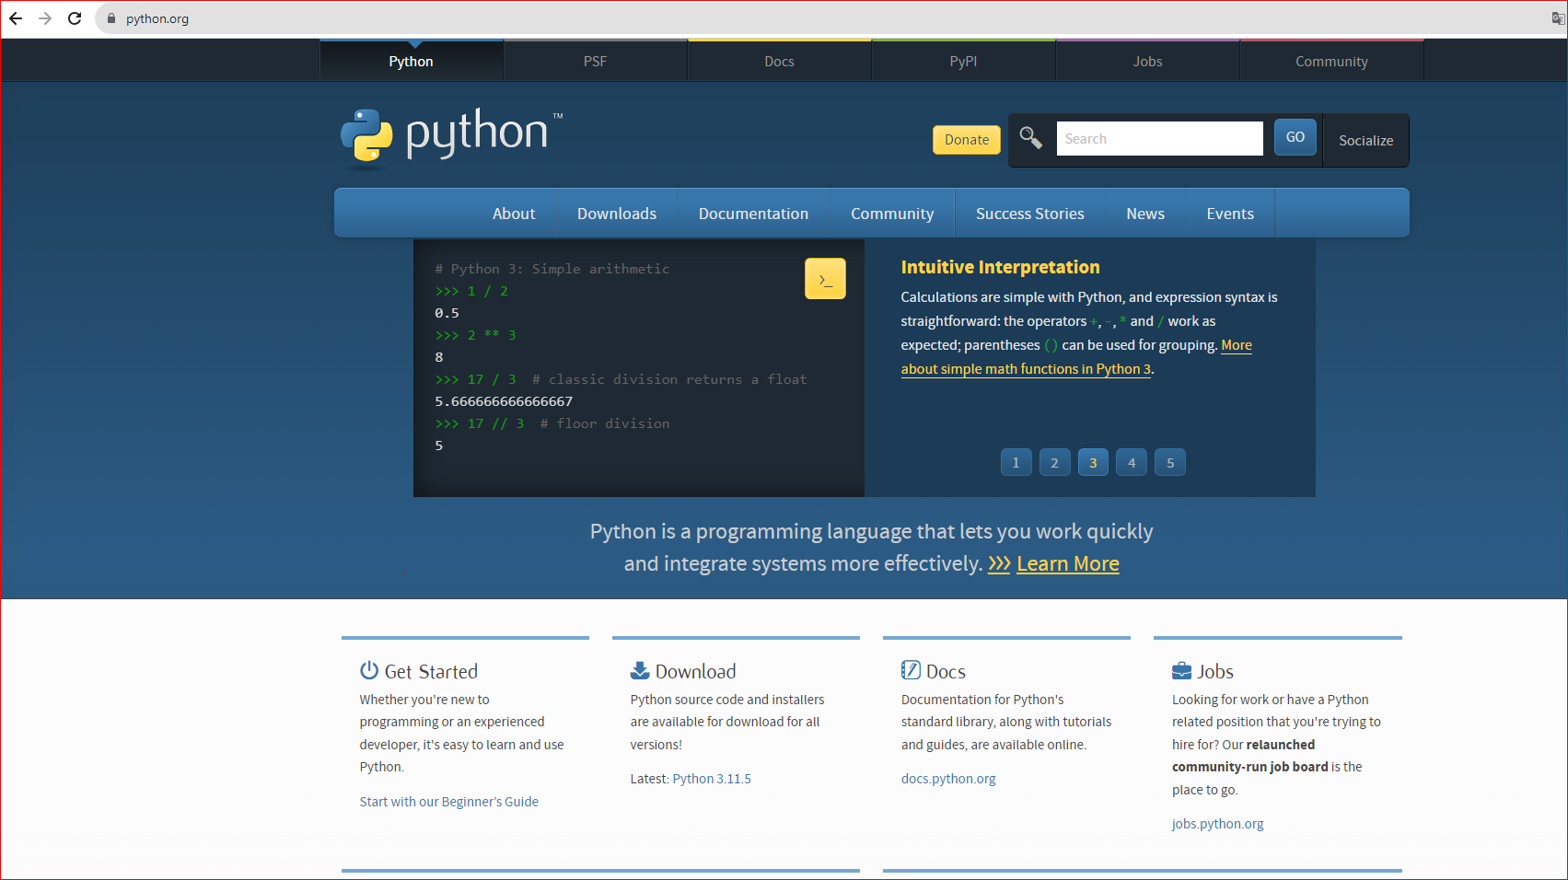Click the Docs notebook icon
The height and width of the screenshot is (880, 1568).
coord(911,670)
